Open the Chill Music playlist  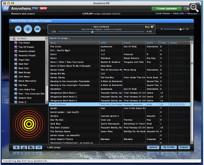[x=24, y=77]
